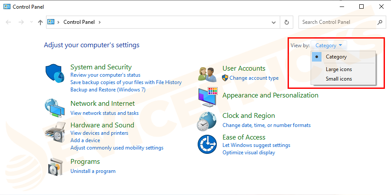The width and height of the screenshot is (391, 195).
Task: Go up one level with the Up arrow
Action: (40, 22)
